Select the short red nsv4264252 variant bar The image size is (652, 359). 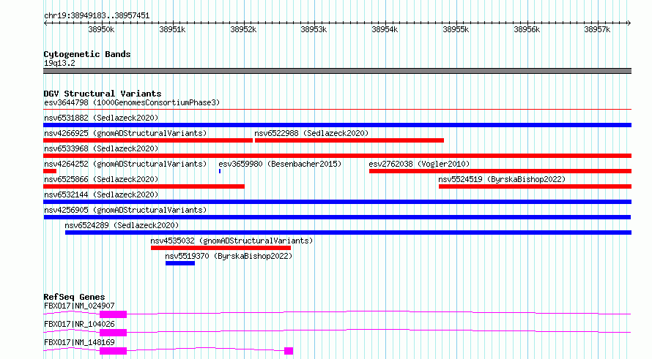(x=50, y=171)
